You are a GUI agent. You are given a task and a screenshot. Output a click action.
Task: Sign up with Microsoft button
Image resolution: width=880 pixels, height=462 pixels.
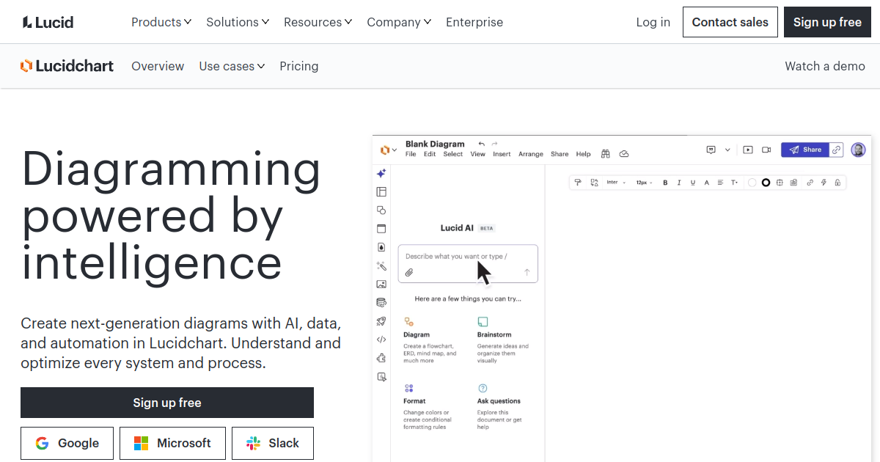(172, 443)
